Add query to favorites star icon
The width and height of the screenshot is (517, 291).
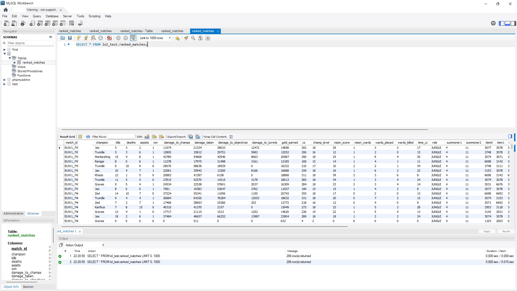click(x=177, y=38)
